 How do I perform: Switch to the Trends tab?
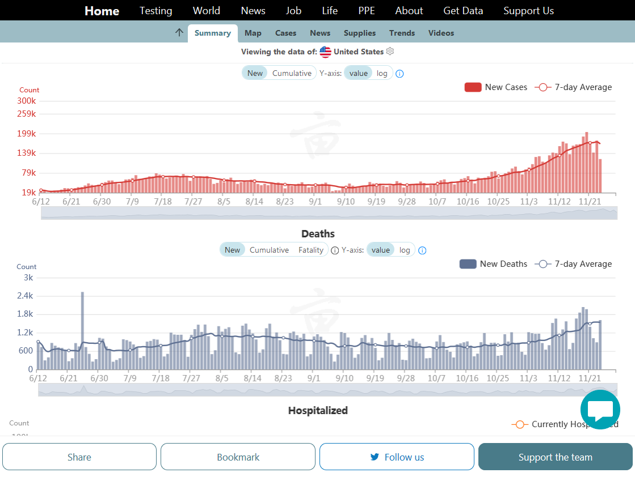point(402,33)
